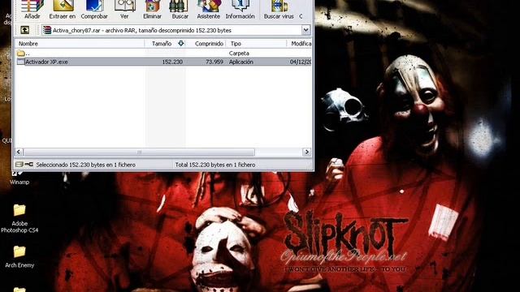The height and width of the screenshot is (292, 520).
Task: Open the Winamp desktop shortcut
Action: [19, 178]
